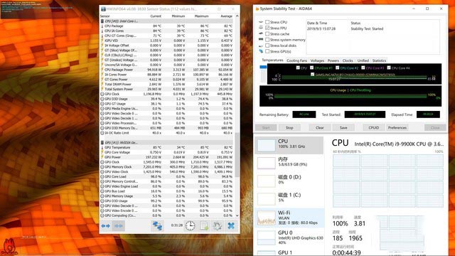Switch to the Cooling Fans tab
This screenshot has height=256, width=455.
point(296,60)
